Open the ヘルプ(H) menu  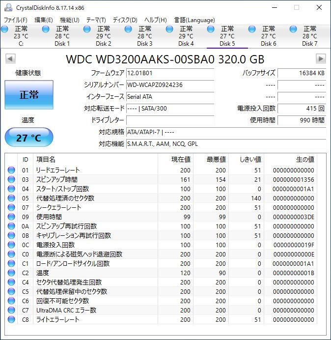point(156,20)
